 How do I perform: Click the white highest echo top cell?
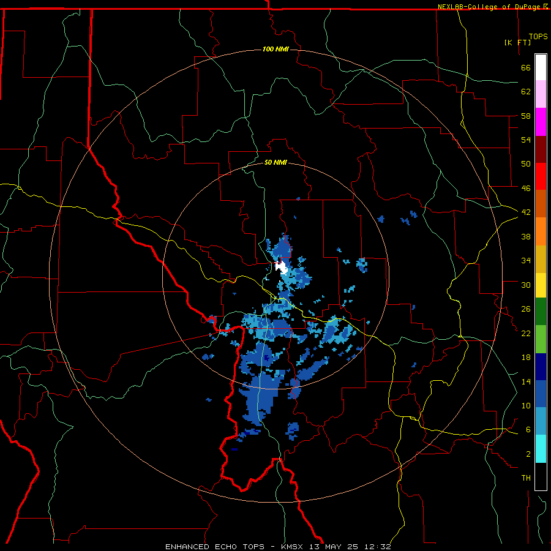click(281, 268)
